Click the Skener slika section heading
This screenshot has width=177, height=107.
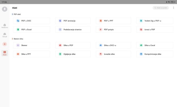click(x=18, y=39)
